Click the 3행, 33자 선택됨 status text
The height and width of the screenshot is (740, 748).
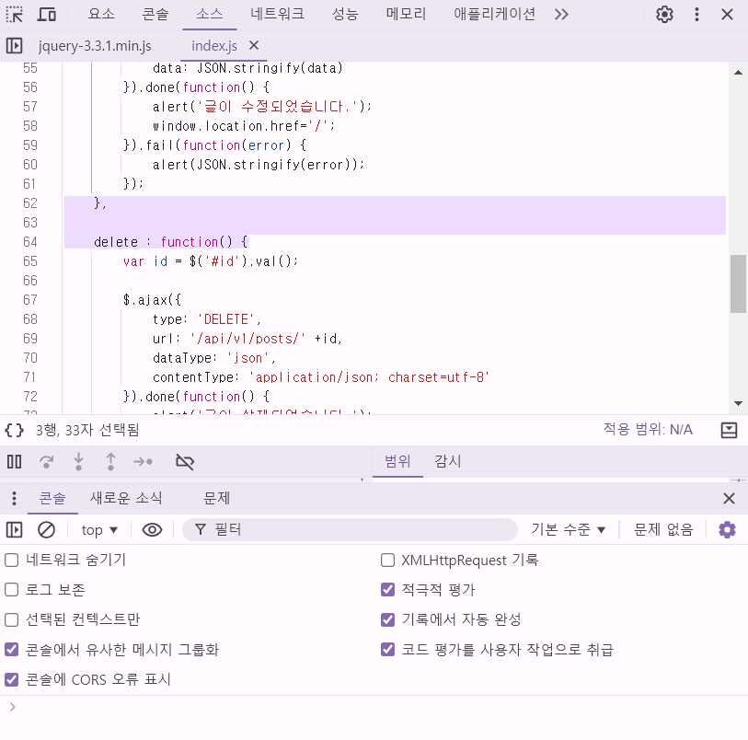tap(87, 431)
